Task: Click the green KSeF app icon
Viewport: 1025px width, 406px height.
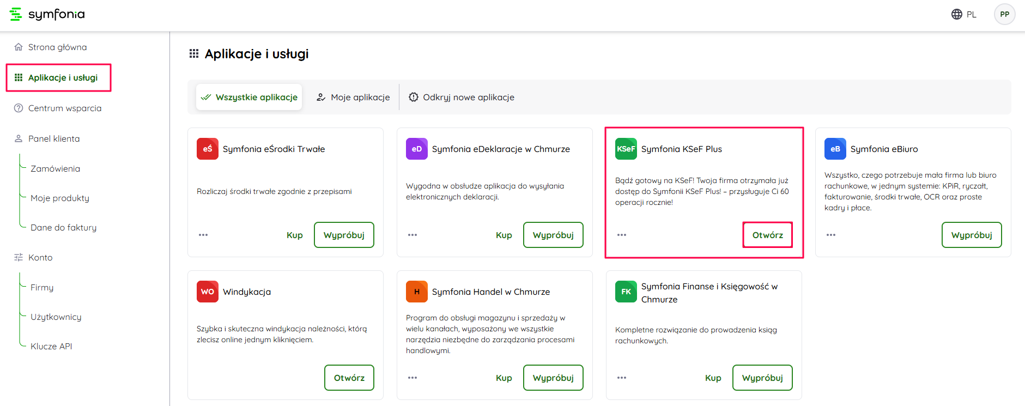Action: pos(626,149)
